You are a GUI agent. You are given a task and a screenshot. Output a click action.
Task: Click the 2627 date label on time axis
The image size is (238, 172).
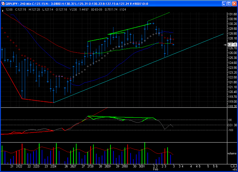[x=73, y=166]
